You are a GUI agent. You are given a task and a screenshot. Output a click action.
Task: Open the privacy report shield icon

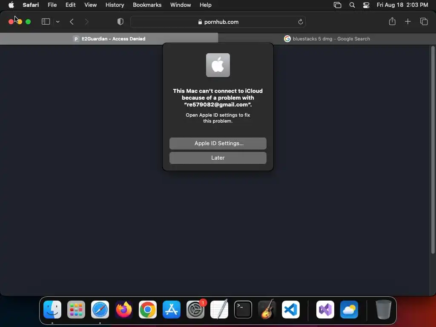pos(120,22)
